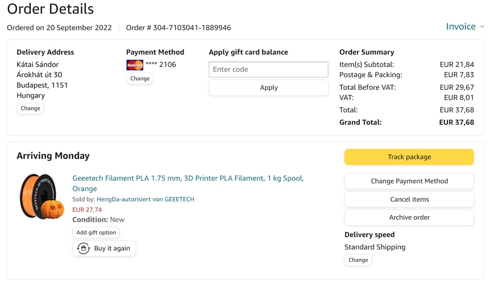This screenshot has height=286, width=498.
Task: Click the Mastercard payment card icon
Action: pyautogui.click(x=135, y=65)
